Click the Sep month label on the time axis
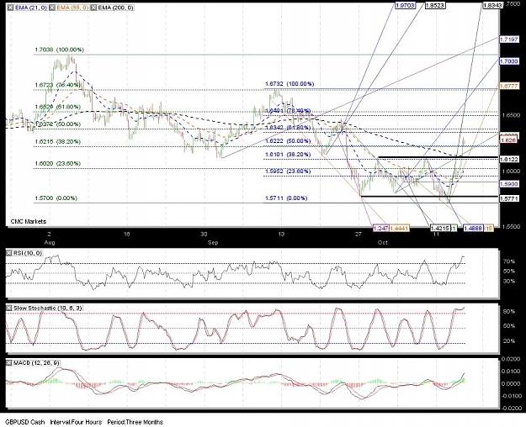Viewport: 526px width, 427px height. [x=213, y=242]
